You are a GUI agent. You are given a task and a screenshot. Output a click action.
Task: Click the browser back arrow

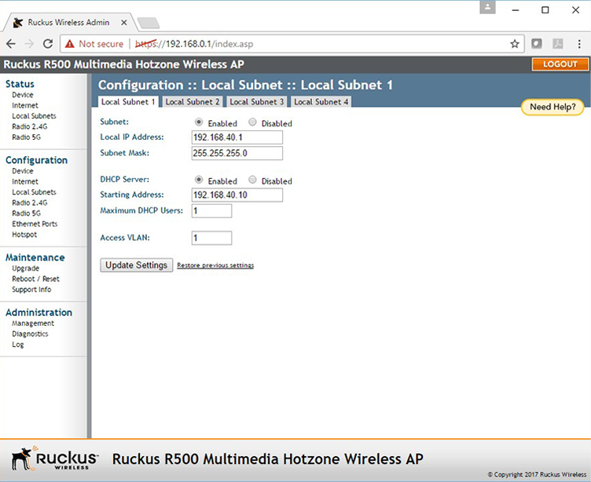(x=11, y=44)
